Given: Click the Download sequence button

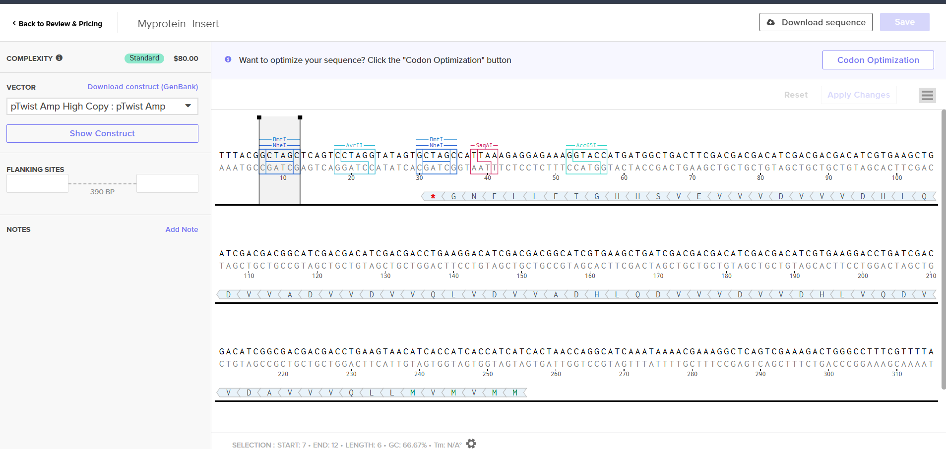Looking at the screenshot, I should click(816, 22).
